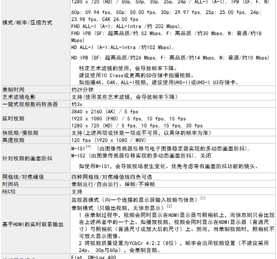The image size is (277, 259).
Task: Click the 网格线/对焦峰值 row header
Action: pyautogui.click(x=23, y=177)
